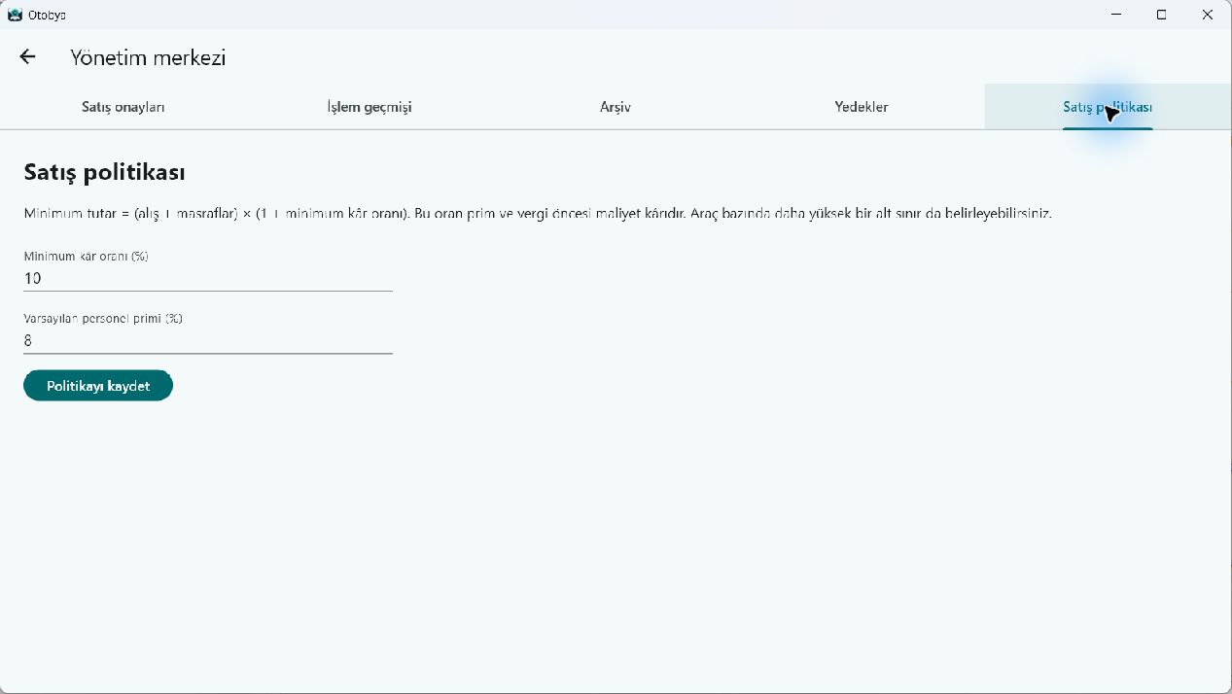
Task: Click the Varsayılan personel primi (%) label
Action: (103, 319)
